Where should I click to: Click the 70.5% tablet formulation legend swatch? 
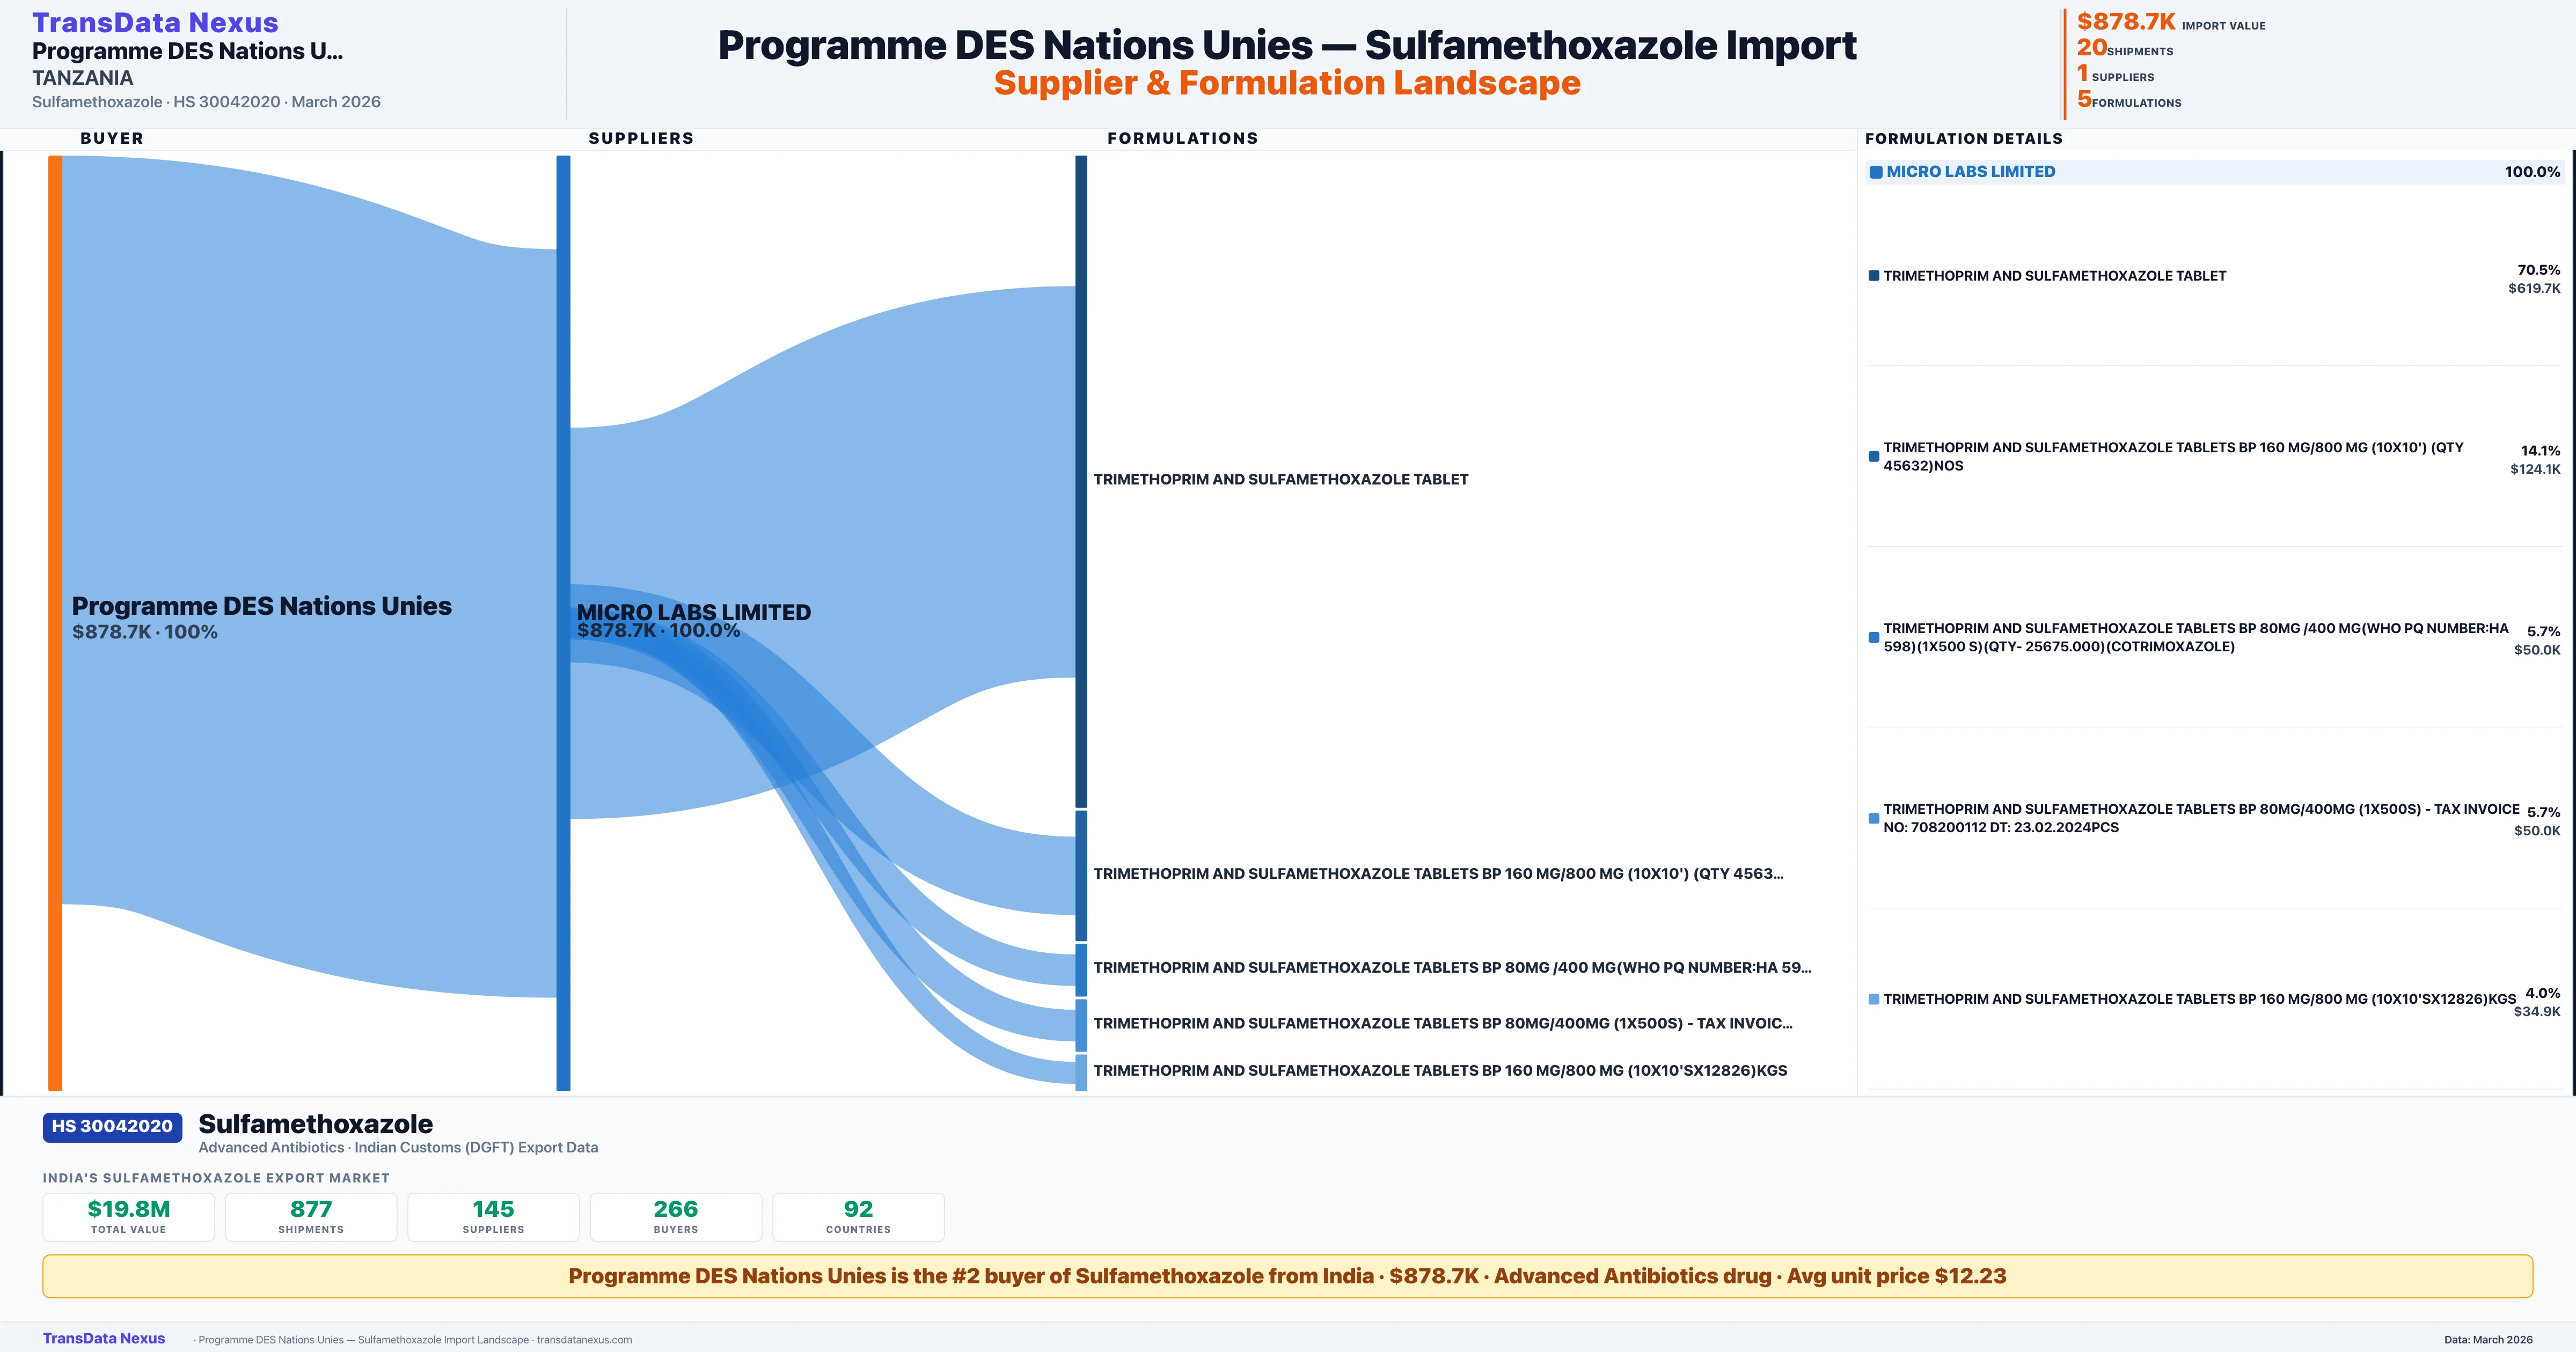pos(1874,276)
